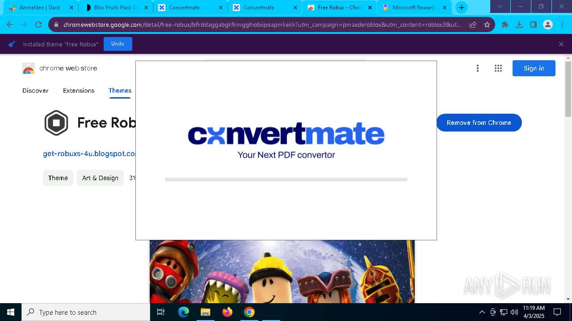Toggle Chrome side panel
572x321 pixels.
534,25
